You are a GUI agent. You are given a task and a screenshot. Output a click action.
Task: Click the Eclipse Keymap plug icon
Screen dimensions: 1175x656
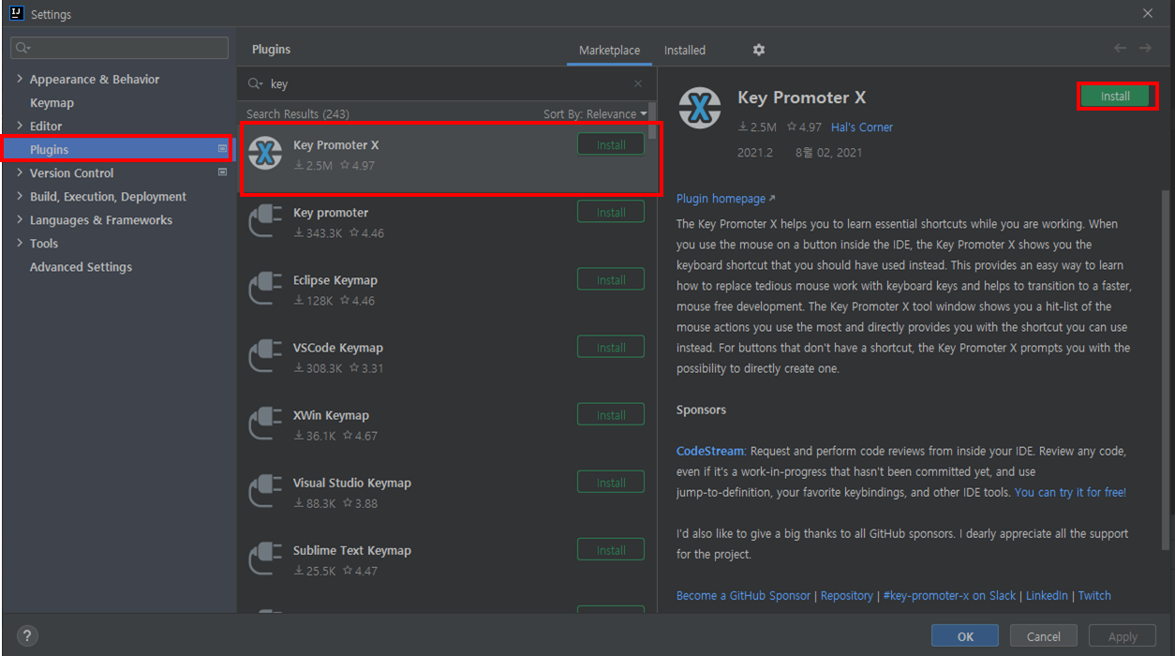coord(265,289)
